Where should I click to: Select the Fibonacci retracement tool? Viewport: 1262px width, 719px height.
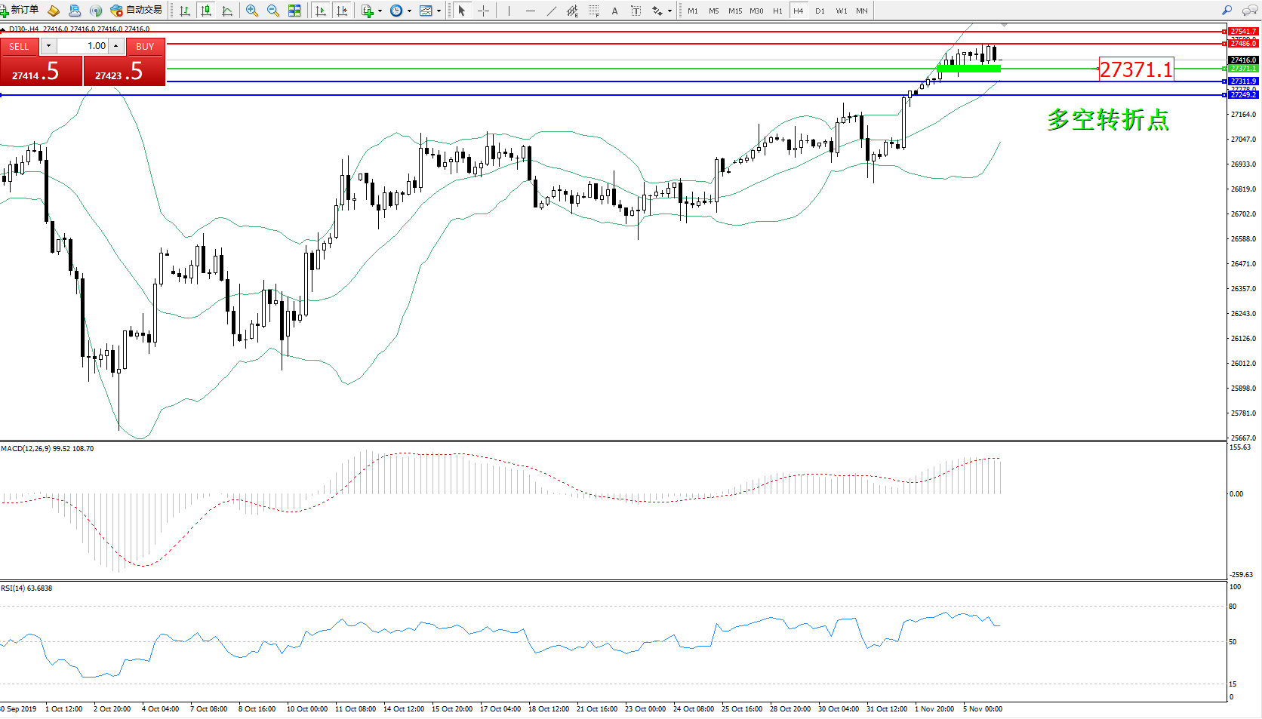(594, 11)
